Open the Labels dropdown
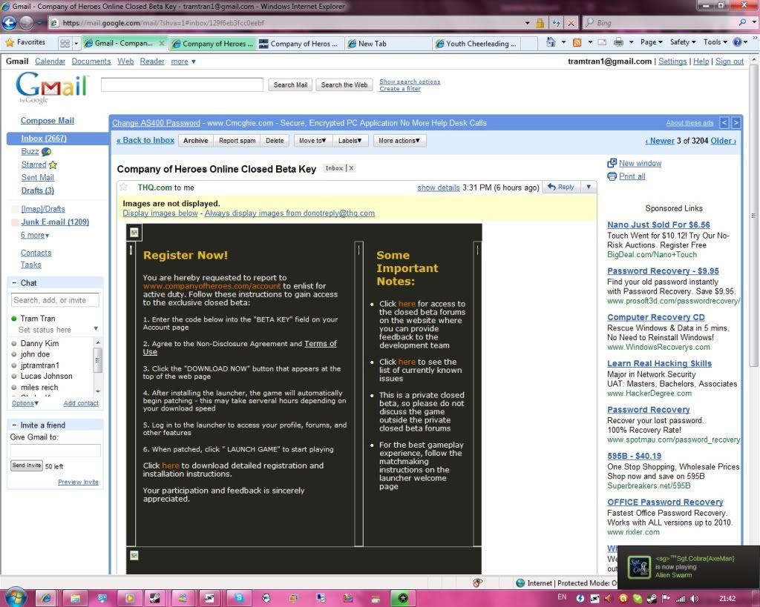This screenshot has height=607, width=760. pyautogui.click(x=350, y=141)
